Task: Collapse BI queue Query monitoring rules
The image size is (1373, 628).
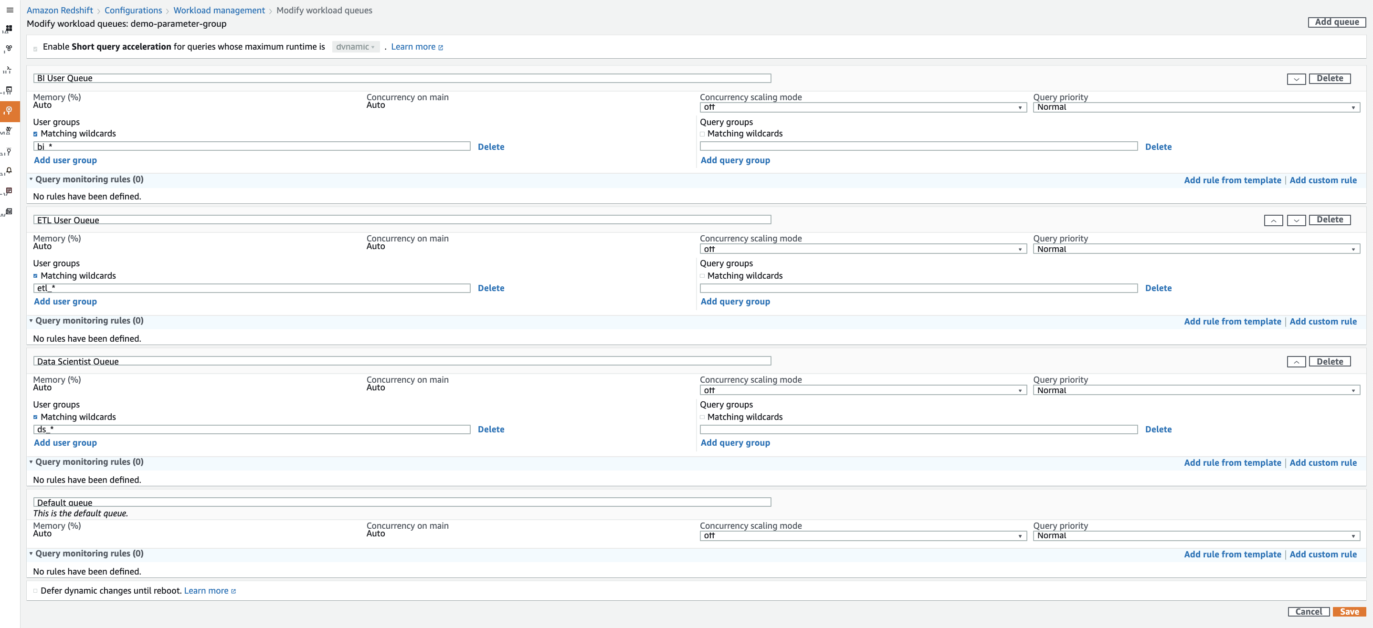Action: click(x=31, y=179)
